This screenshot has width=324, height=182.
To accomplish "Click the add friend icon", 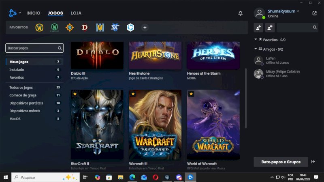I will (x=258, y=28).
